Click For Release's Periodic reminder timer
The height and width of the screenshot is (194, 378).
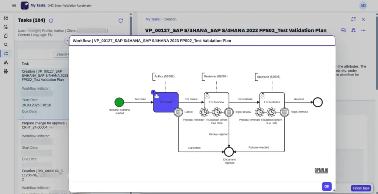pos(260,112)
